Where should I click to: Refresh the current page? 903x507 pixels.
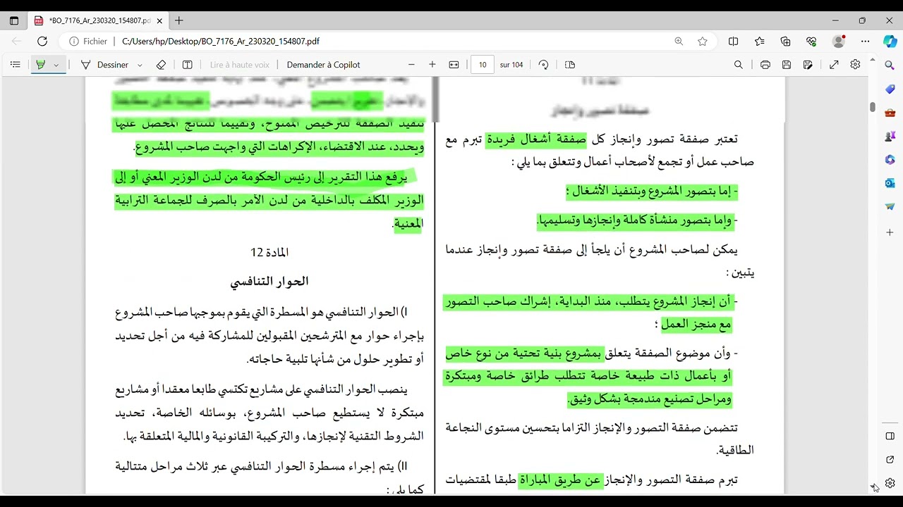click(x=42, y=42)
